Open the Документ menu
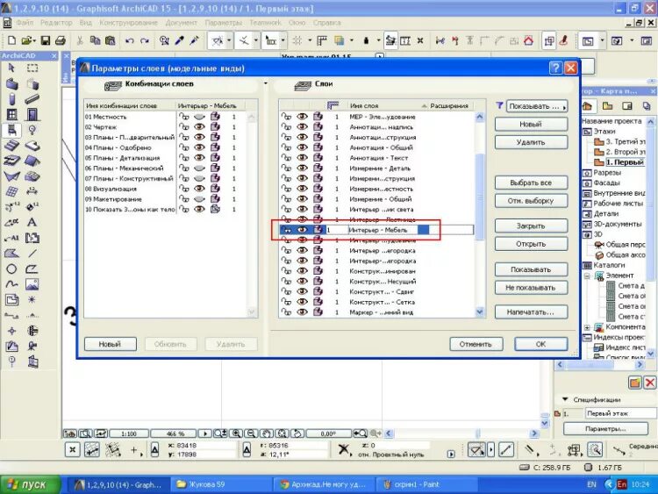This screenshot has height=494, width=658. tap(182, 23)
